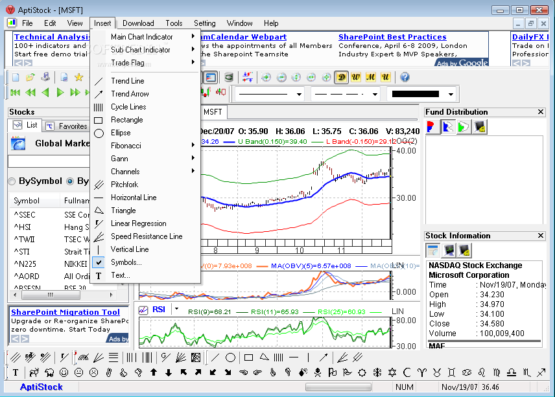Expand the Channels submenu

[x=145, y=172]
